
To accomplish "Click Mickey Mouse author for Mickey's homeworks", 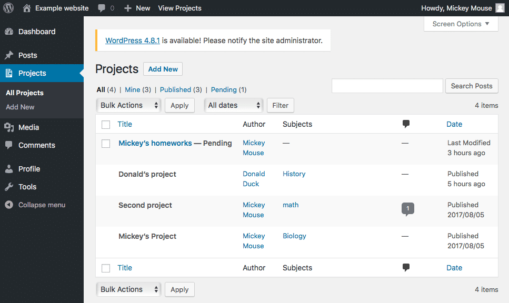I will click(254, 148).
